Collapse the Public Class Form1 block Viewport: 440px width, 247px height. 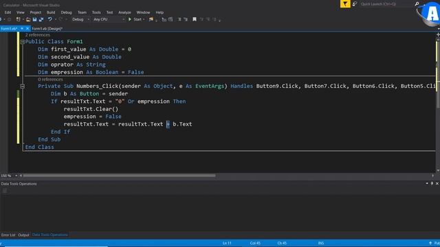tap(22, 42)
